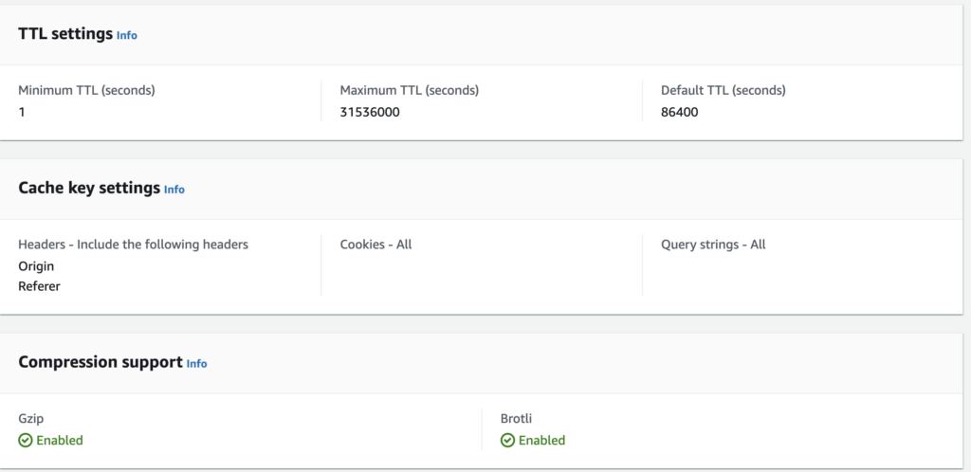Click the Maximum TTL (seconds) label
Viewport: 971px width, 472px height.
(409, 91)
